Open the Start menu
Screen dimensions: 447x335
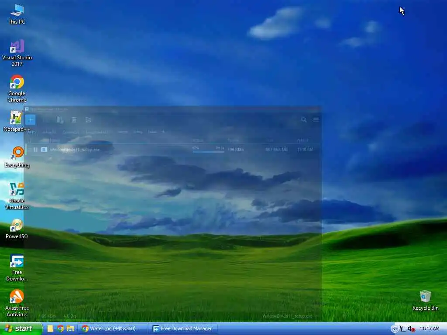(x=21, y=329)
